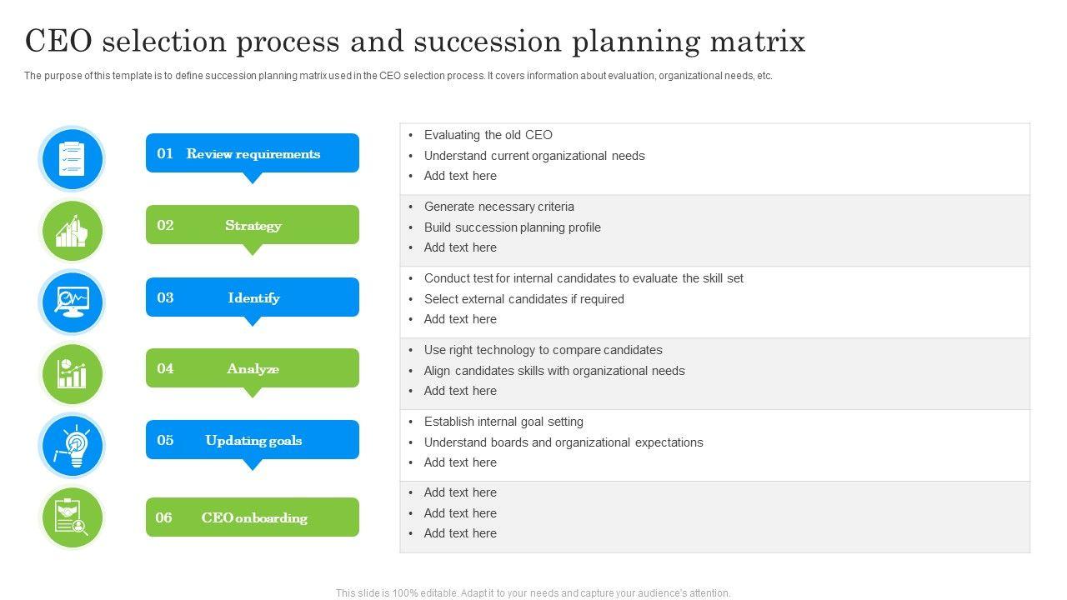Screen dimensions: 1067x600
Task: Click 'Select external candidates if required' text
Action: coord(523,299)
